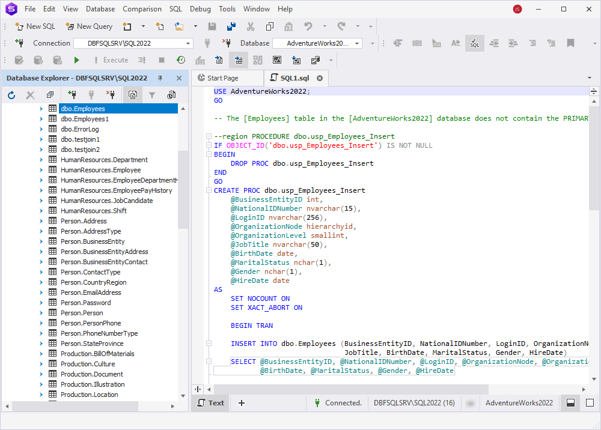Click the New Connection plug icon

pos(19,43)
